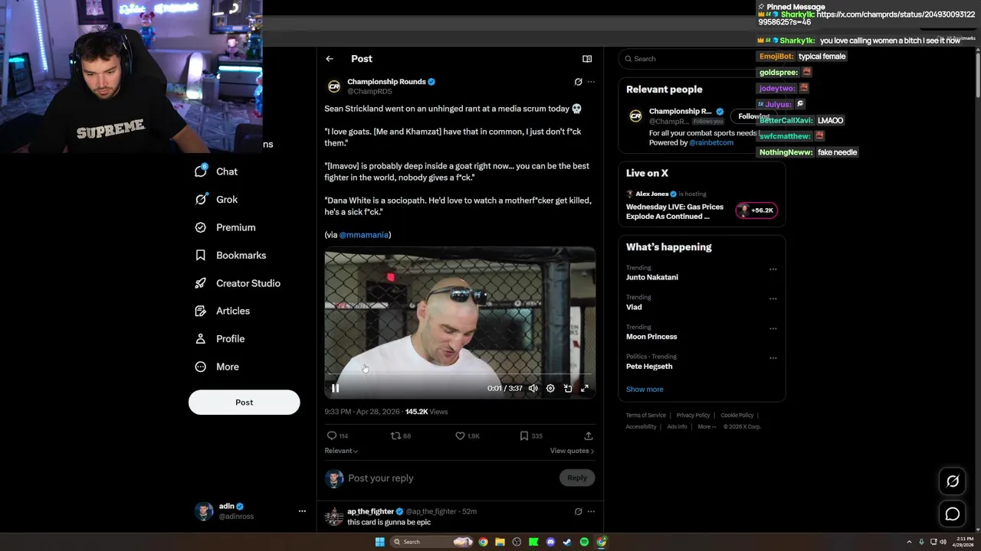The width and height of the screenshot is (981, 551).
Task: Open ap_the_fighter profile avatar
Action: coord(334,517)
